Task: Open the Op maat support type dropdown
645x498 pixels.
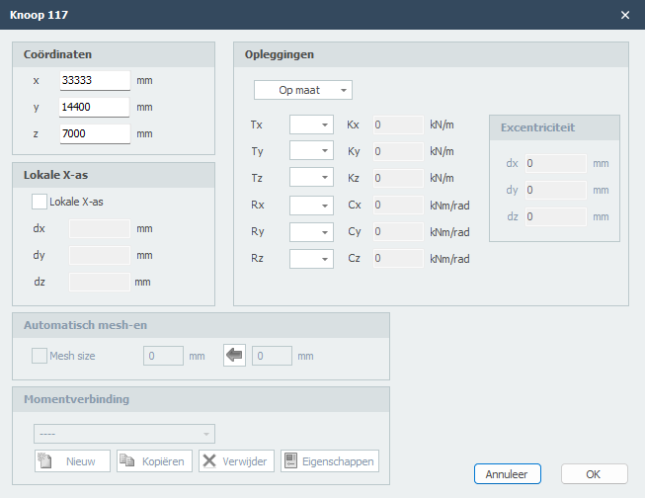Action: (x=302, y=90)
